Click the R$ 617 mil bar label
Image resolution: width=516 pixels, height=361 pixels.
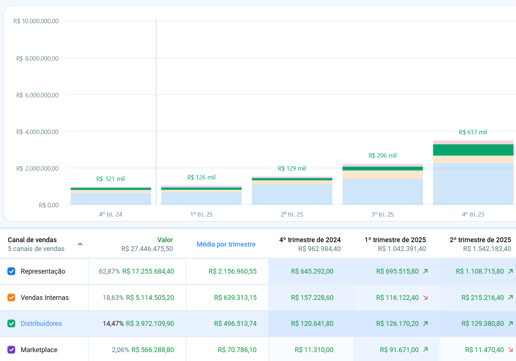click(x=473, y=132)
